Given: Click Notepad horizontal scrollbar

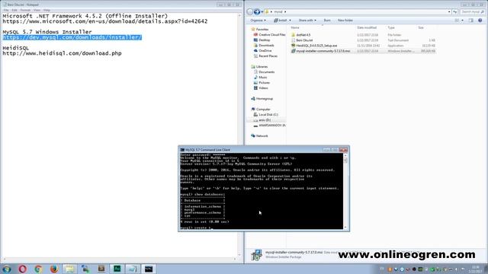Looking at the screenshot, I should coord(120,259).
